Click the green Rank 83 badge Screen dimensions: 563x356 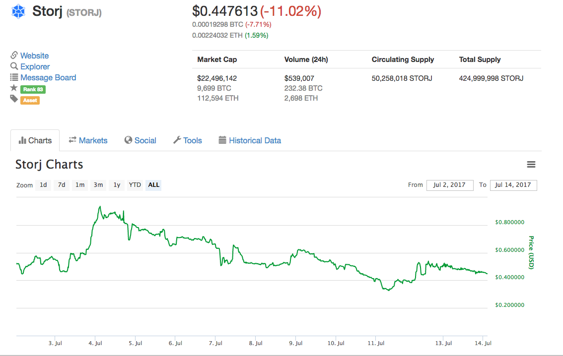coord(33,89)
